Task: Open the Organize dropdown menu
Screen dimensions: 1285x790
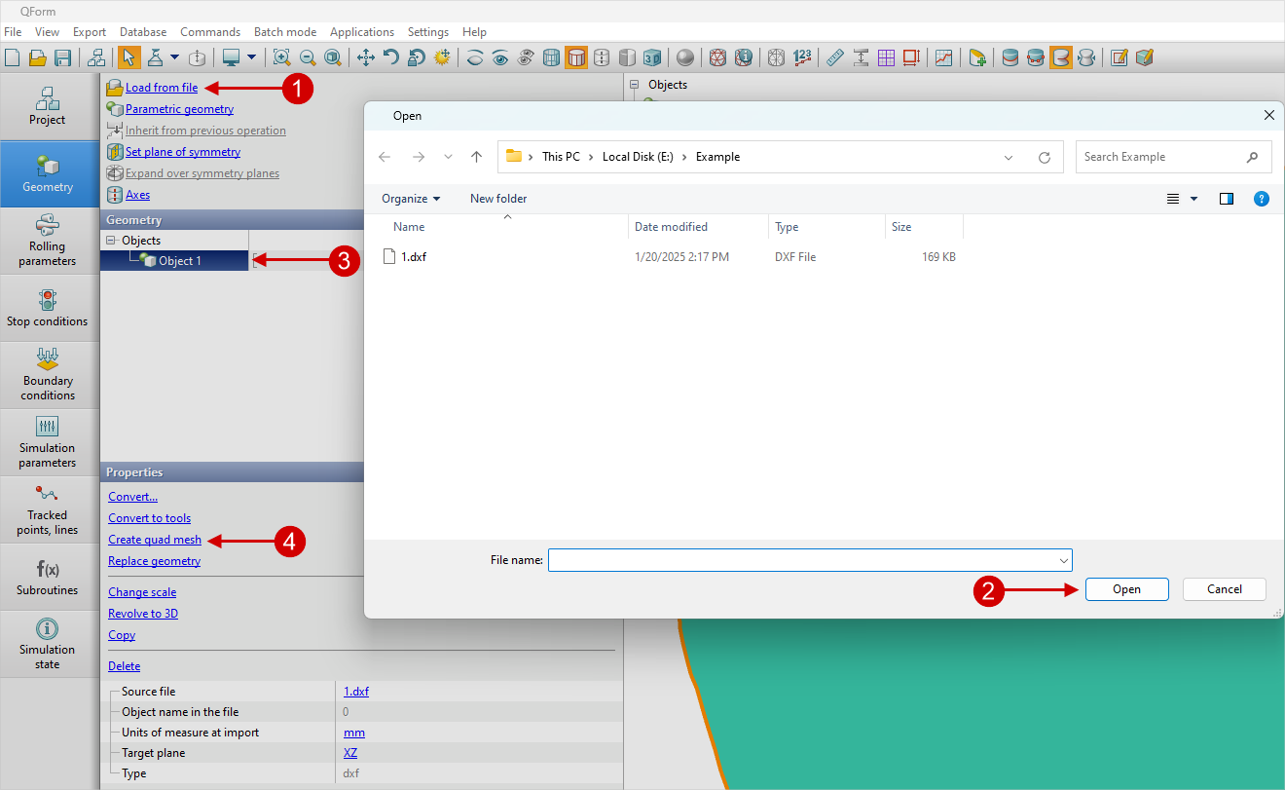Action: coord(411,199)
